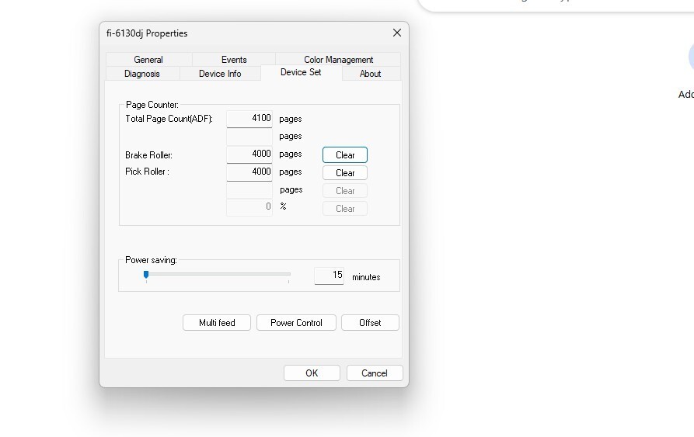Click the Power saving minutes field

pyautogui.click(x=329, y=276)
